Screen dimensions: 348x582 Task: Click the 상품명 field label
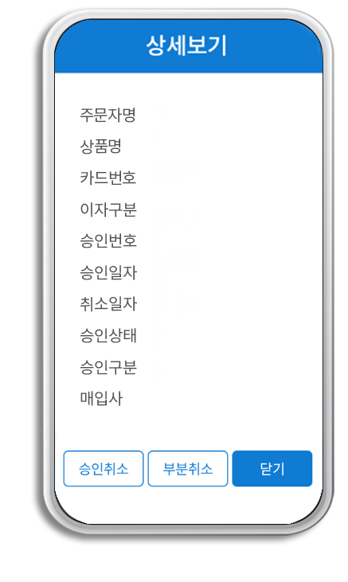101,146
